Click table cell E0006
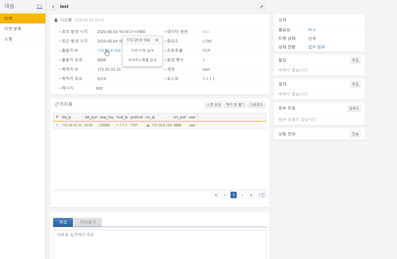397x259 pixels. coord(107,125)
